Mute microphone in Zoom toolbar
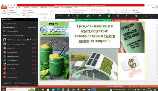Image resolution: width=158 pixels, height=91 pixels. [60, 16]
